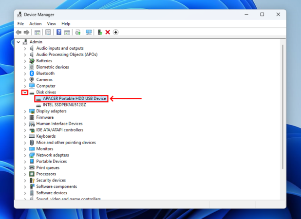Minimize the Device Manager window
This screenshot has width=301, height=219.
(246, 15)
